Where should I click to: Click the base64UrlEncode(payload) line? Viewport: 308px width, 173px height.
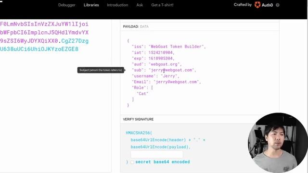[160, 147]
